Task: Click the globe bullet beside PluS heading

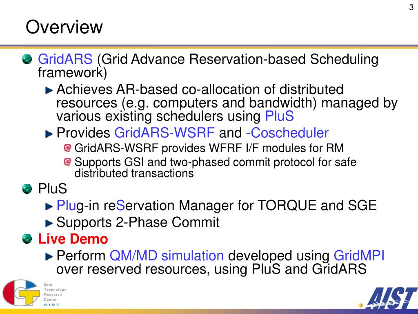Action: click(x=27, y=189)
